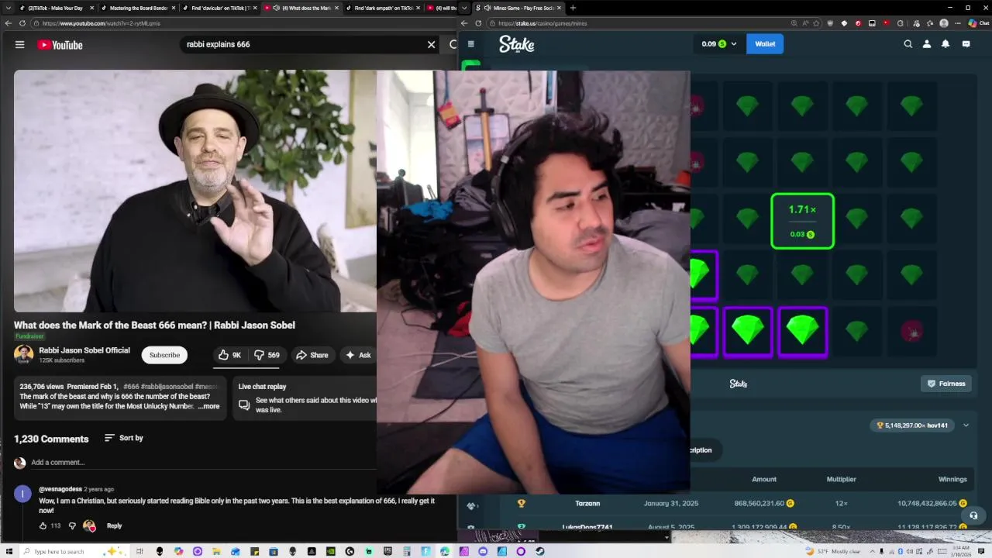Image resolution: width=992 pixels, height=558 pixels.
Task: Expand the 5,148,297.00 hov141 big win dropdown
Action: tap(966, 425)
